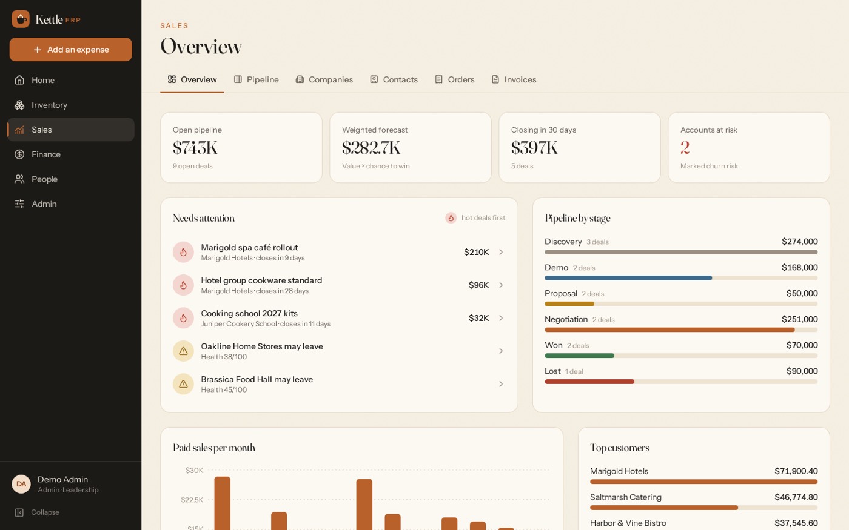Image resolution: width=849 pixels, height=530 pixels.
Task: Click the DA avatar for Demo Admin
Action: click(21, 484)
